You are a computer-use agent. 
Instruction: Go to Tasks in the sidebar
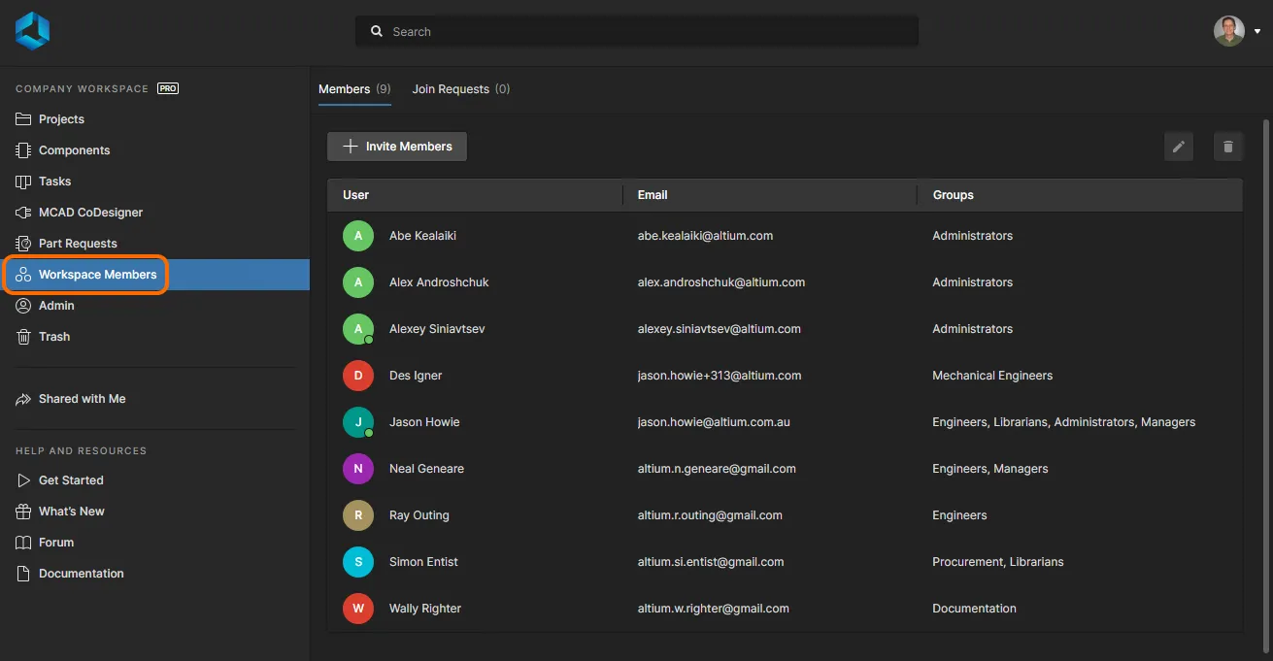click(x=154, y=182)
